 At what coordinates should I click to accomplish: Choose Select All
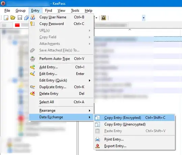61,102
